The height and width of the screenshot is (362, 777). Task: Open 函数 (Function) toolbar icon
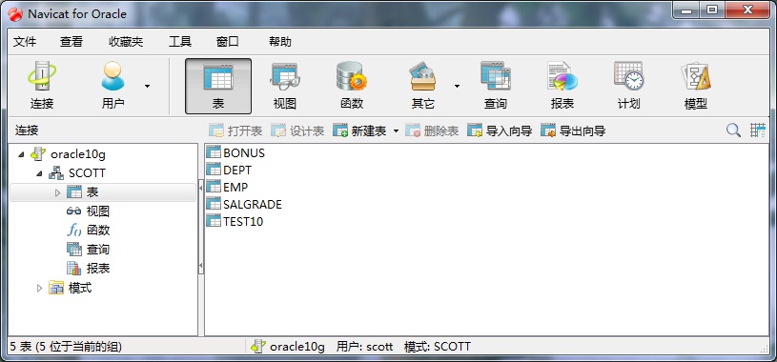click(352, 86)
